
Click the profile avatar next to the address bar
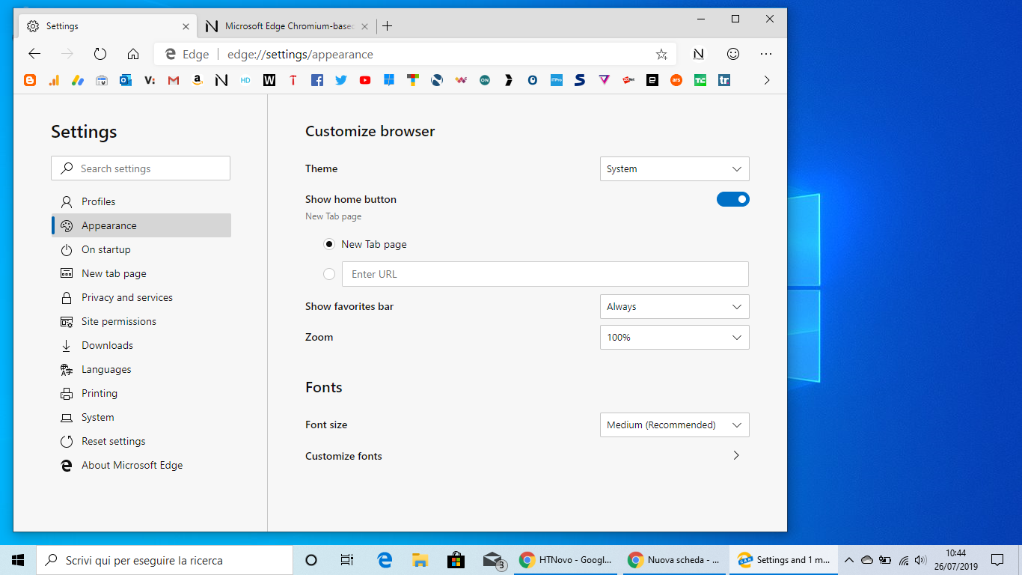pyautogui.click(x=698, y=54)
